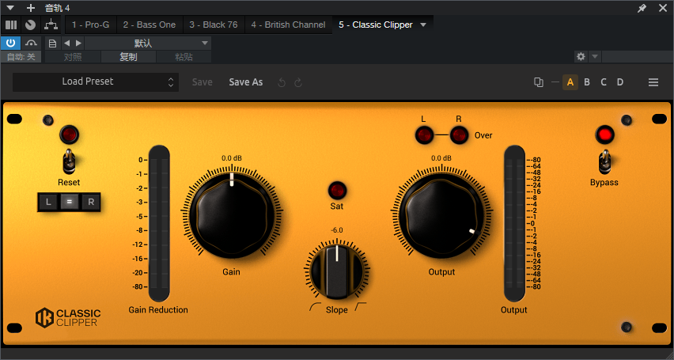Image resolution: width=674 pixels, height=360 pixels.
Task: Click the macro controls dial icon
Action: click(30, 25)
